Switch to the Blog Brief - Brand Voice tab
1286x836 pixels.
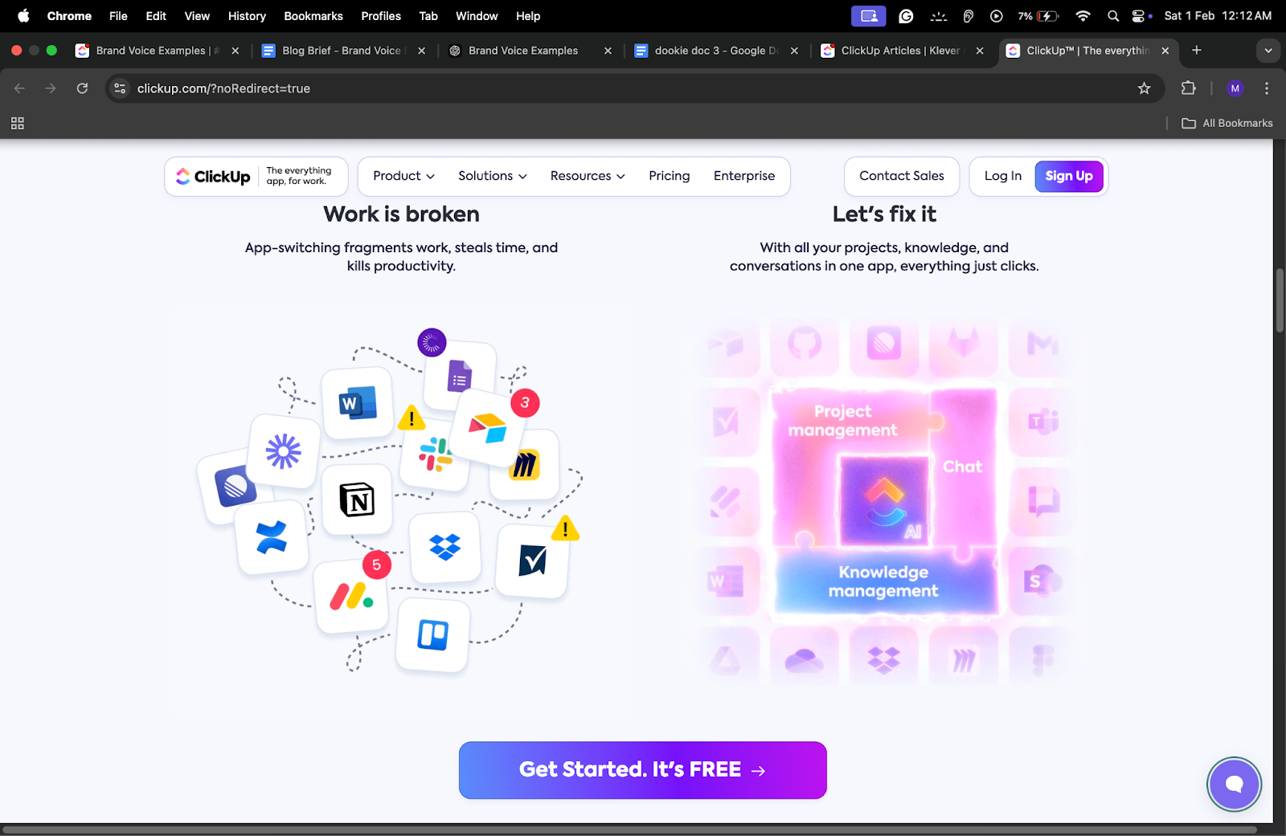(342, 51)
